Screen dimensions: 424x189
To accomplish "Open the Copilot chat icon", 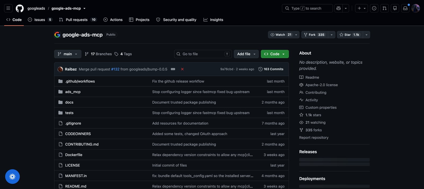I will pos(338,8).
